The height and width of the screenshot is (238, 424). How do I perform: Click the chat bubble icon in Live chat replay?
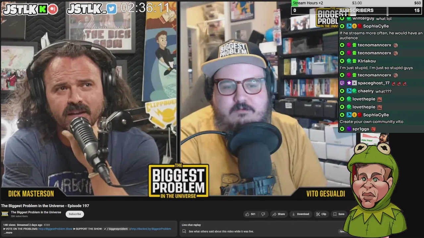point(184,231)
